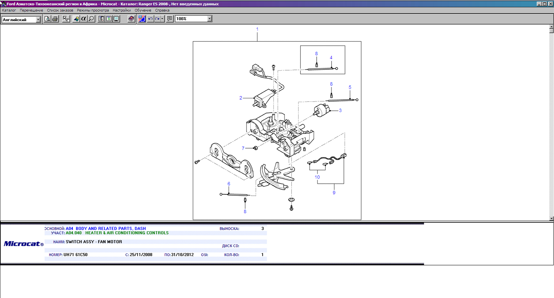Click the undo arrow button
Image resolution: width=554 pixels, height=298 pixels.
(x=150, y=19)
